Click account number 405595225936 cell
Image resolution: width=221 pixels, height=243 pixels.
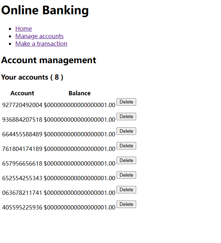click(22, 207)
